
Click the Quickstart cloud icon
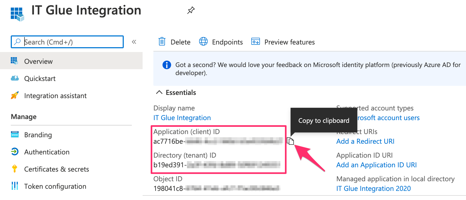pyautogui.click(x=15, y=78)
